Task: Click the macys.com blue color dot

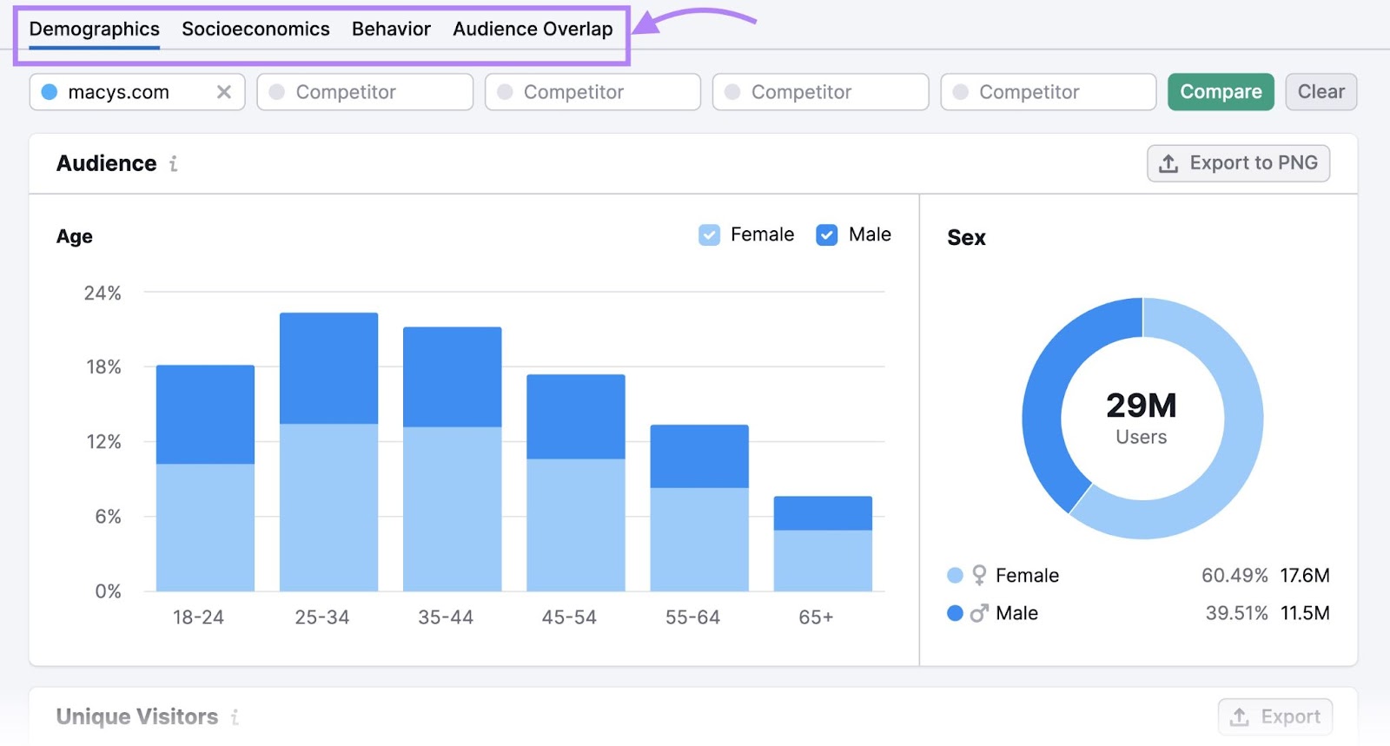Action: tap(50, 92)
